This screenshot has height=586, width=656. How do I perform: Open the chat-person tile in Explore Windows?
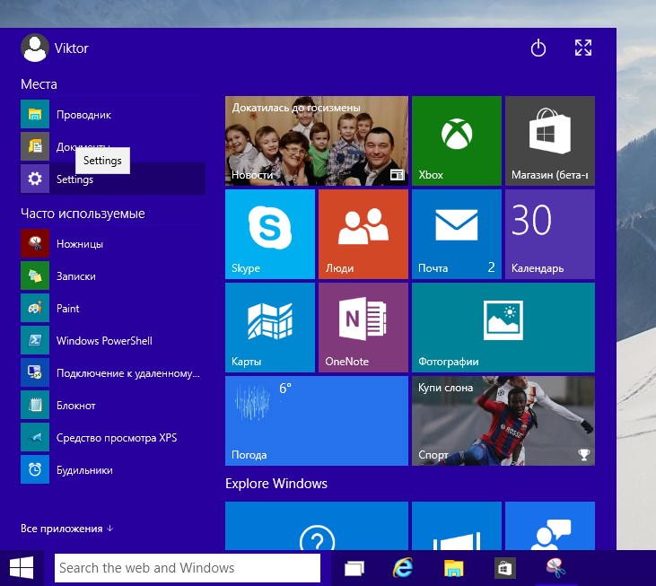coord(550,526)
